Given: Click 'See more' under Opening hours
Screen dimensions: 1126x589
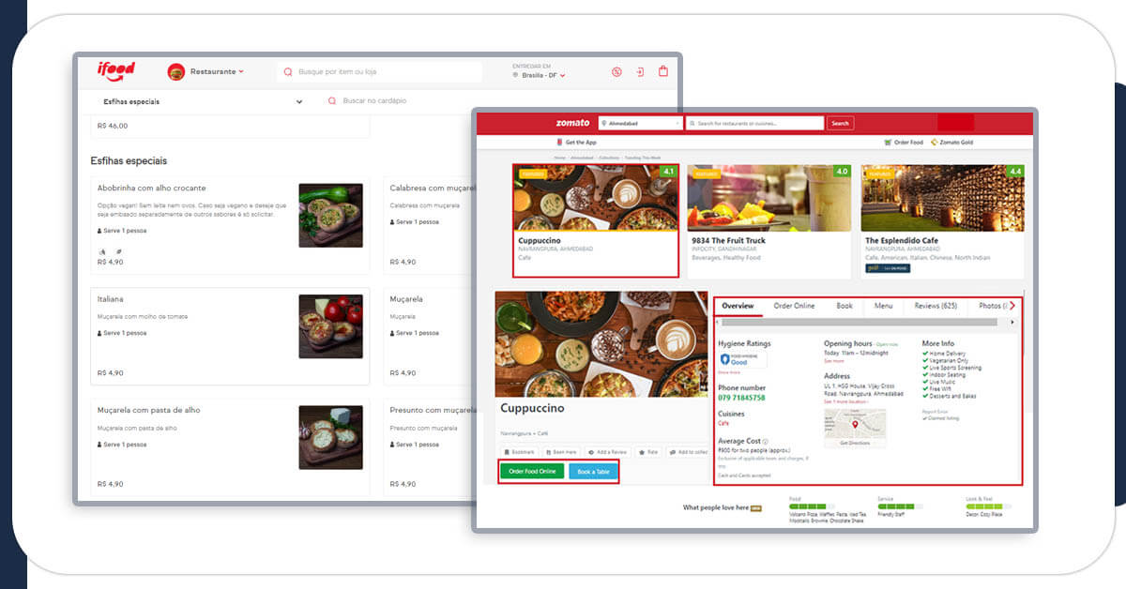Looking at the screenshot, I should click(833, 360).
